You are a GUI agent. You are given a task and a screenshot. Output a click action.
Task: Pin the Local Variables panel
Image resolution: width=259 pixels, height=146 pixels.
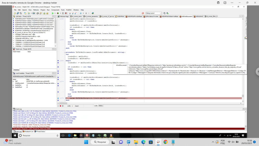point(53,73)
